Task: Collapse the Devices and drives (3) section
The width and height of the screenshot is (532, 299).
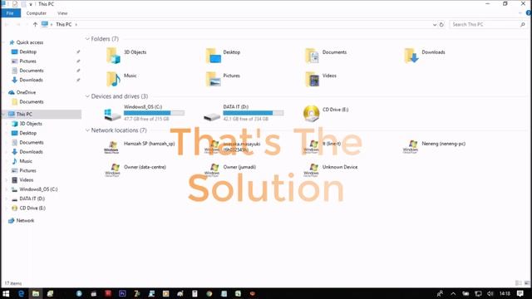Action: click(x=87, y=96)
